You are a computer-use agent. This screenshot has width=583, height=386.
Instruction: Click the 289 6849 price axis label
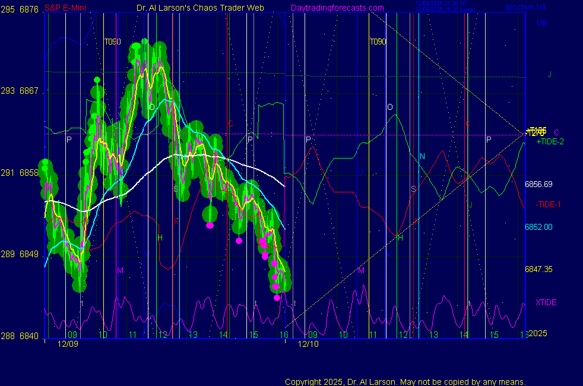(x=20, y=254)
